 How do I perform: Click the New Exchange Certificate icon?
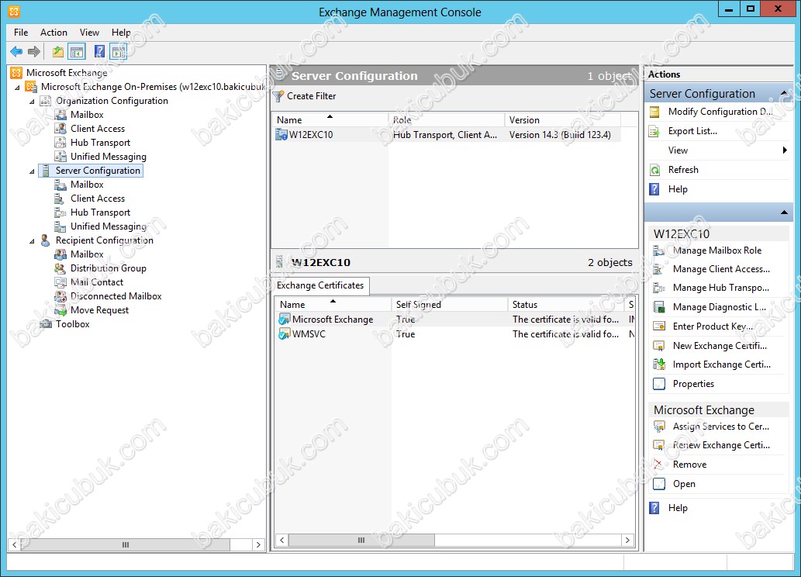pyautogui.click(x=659, y=346)
